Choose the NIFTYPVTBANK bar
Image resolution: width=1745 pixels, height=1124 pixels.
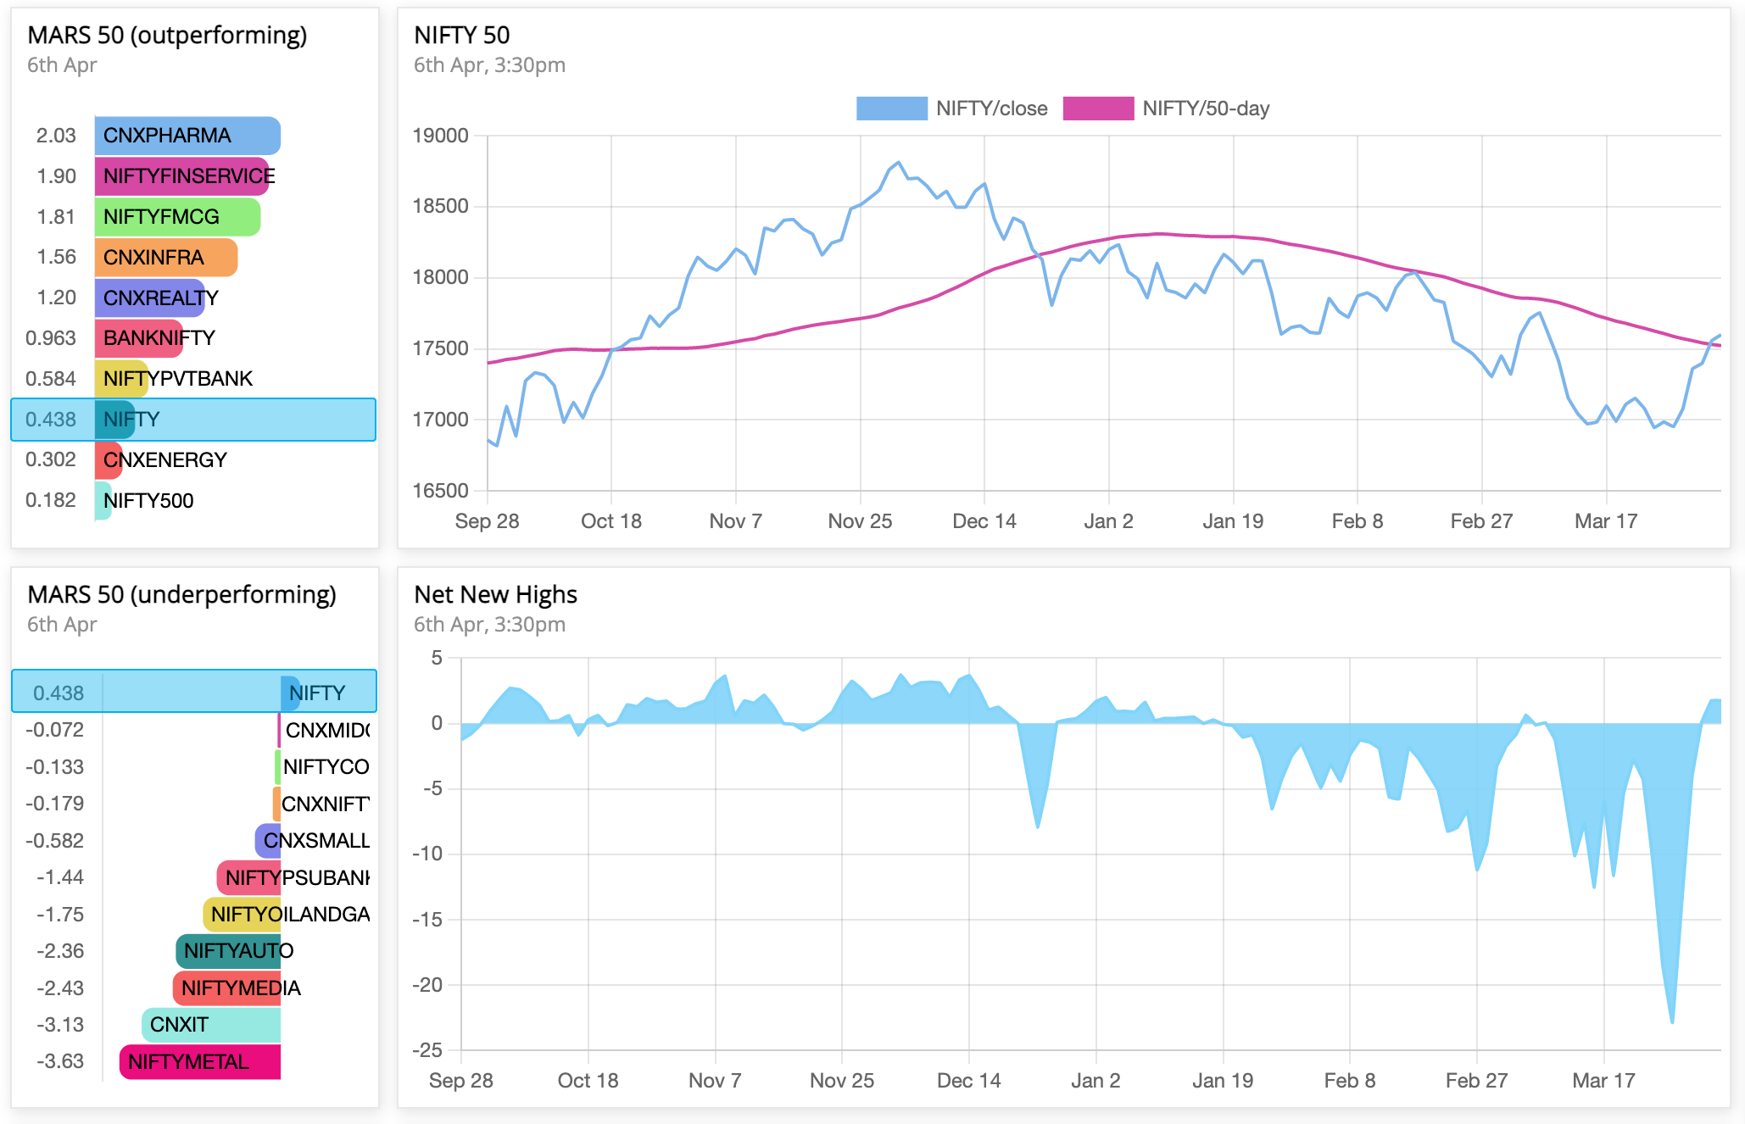tap(122, 379)
